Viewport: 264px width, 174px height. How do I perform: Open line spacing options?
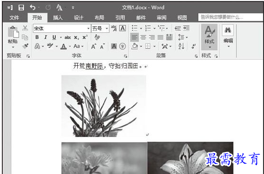(x=183, y=37)
